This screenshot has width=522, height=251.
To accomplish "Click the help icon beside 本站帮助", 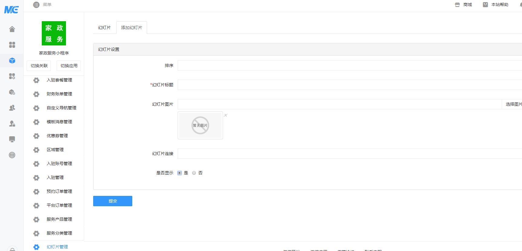I will pos(485,5).
